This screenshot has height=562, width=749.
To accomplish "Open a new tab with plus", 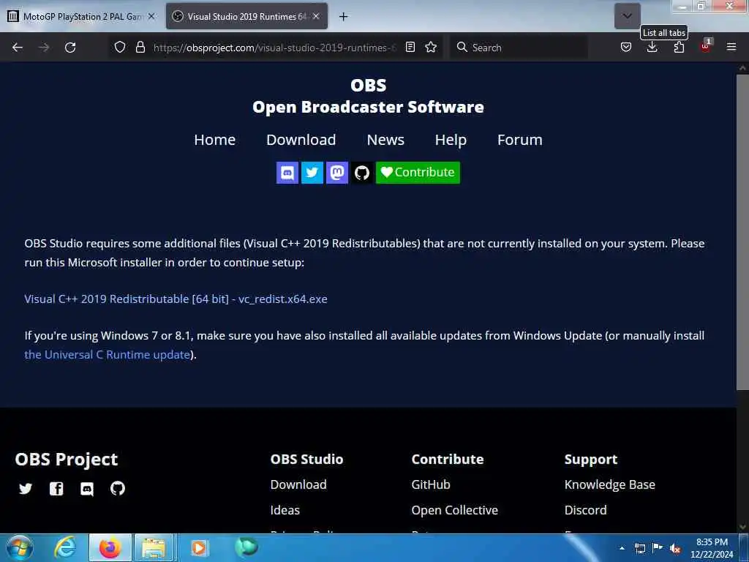I will [x=343, y=17].
